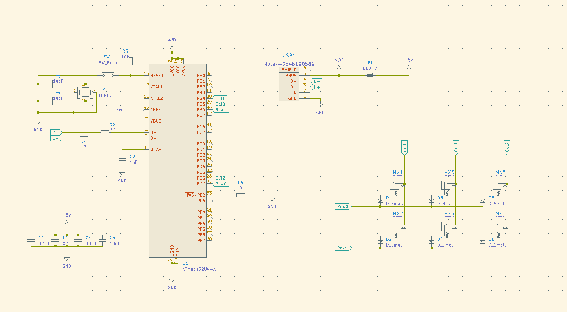Viewport: 567px width, 312px height.
Task: Click the D1 diode symbol
Action: [380, 201]
